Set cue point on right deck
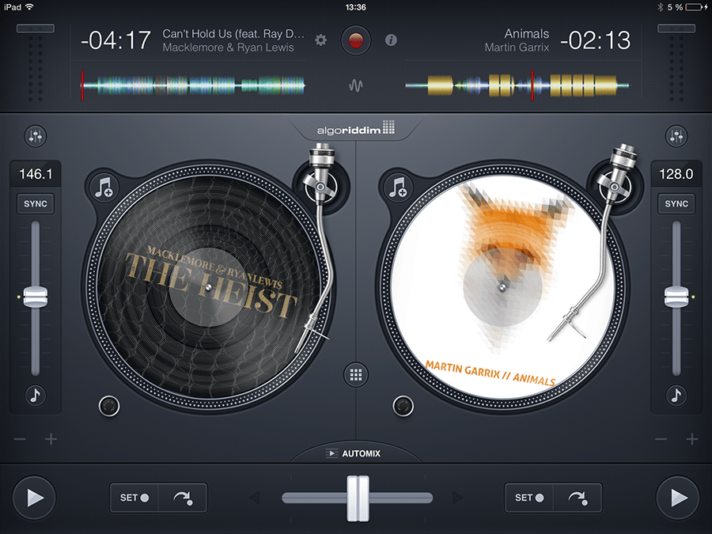Image resolution: width=712 pixels, height=534 pixels. (529, 498)
